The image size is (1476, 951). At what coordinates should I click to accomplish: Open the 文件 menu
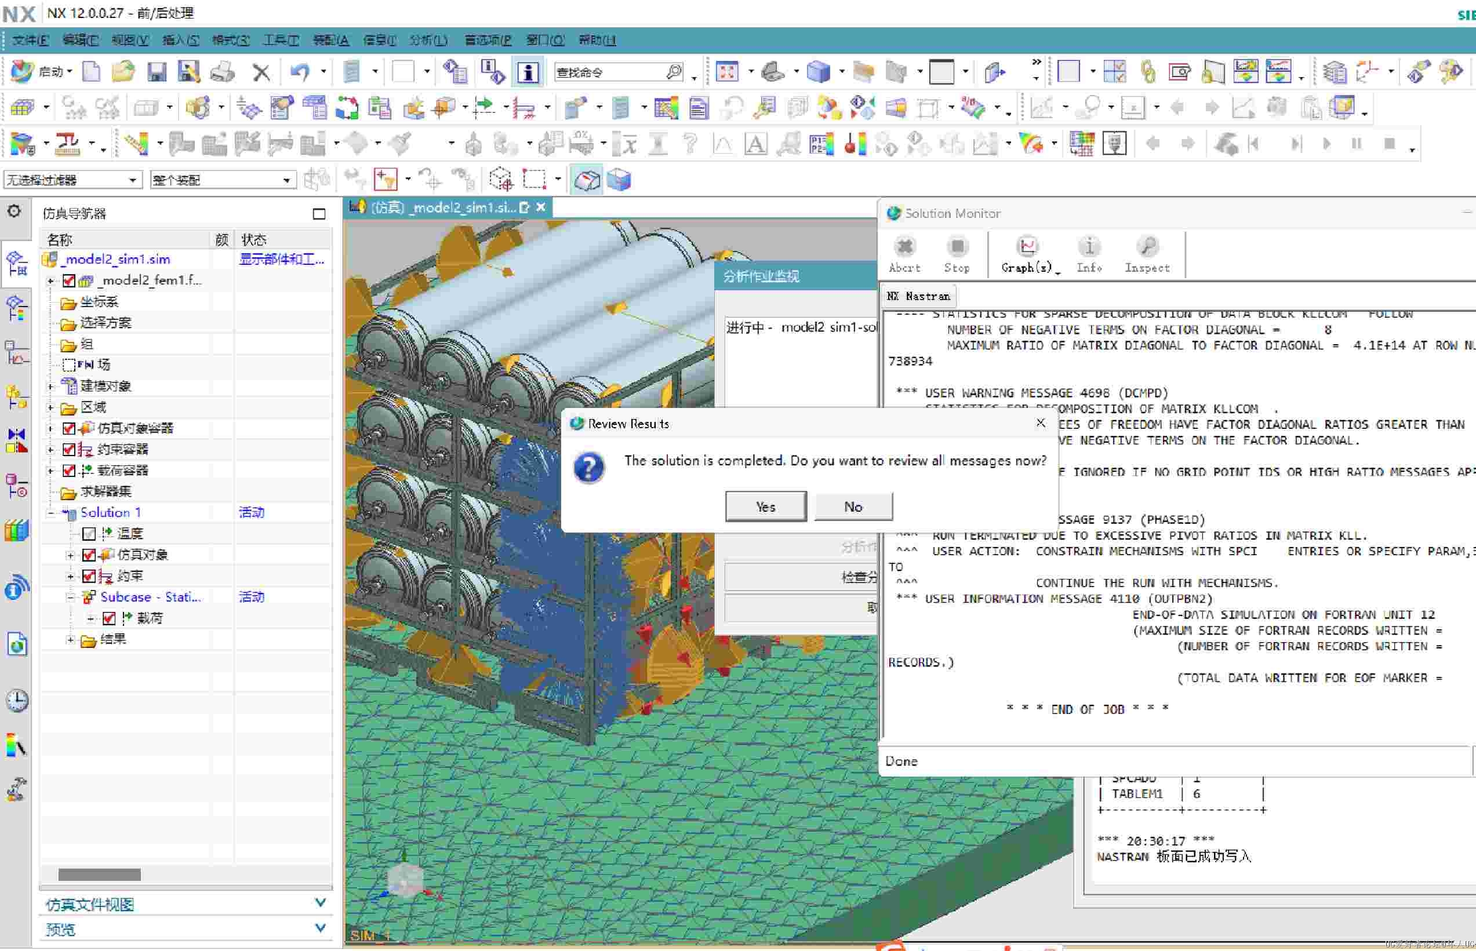point(30,40)
